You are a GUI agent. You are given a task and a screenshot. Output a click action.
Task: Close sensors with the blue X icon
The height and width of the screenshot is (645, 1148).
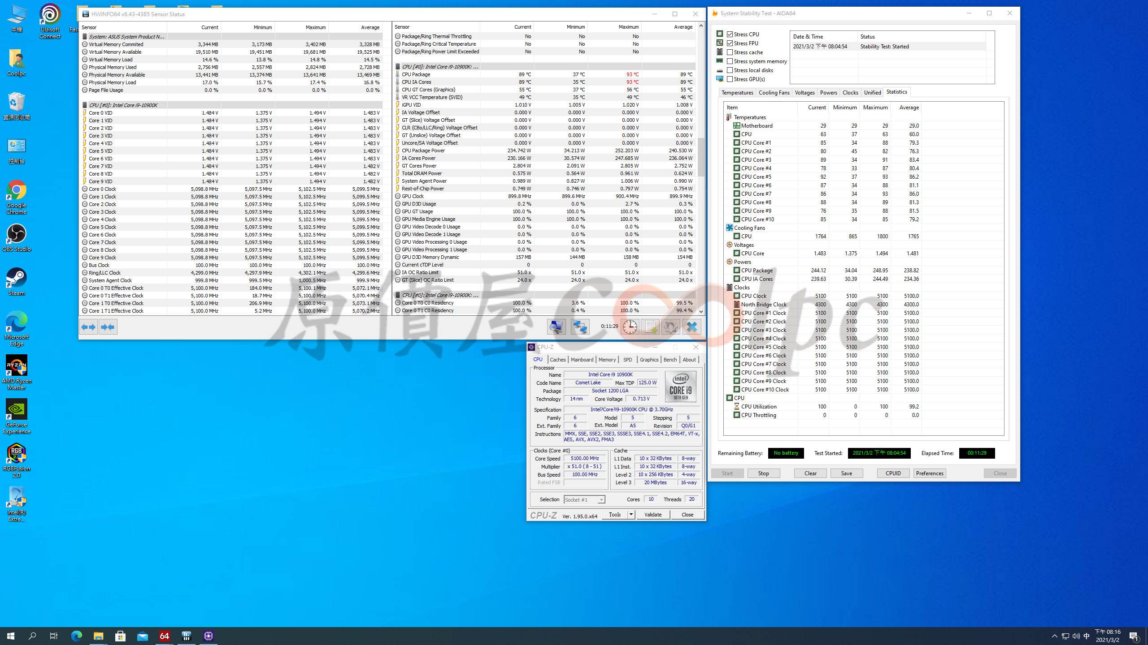tap(691, 327)
